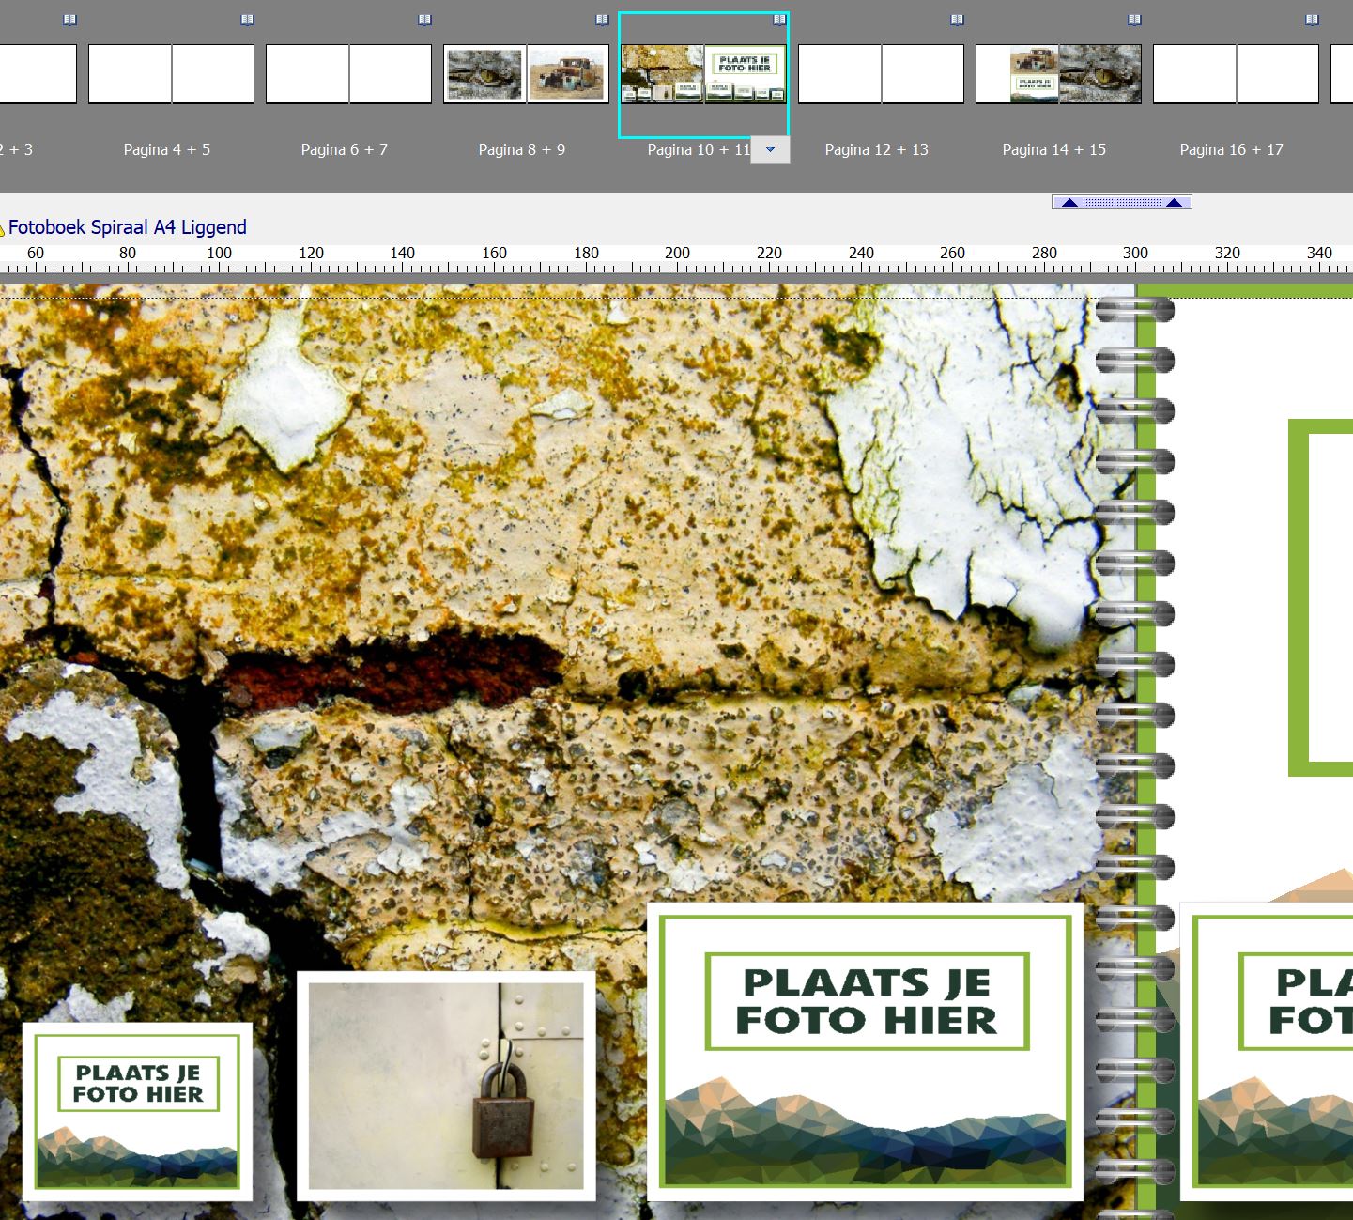
Task: Open the dropdown arrow beside Pagina 10 + 11
Action: coord(770,149)
